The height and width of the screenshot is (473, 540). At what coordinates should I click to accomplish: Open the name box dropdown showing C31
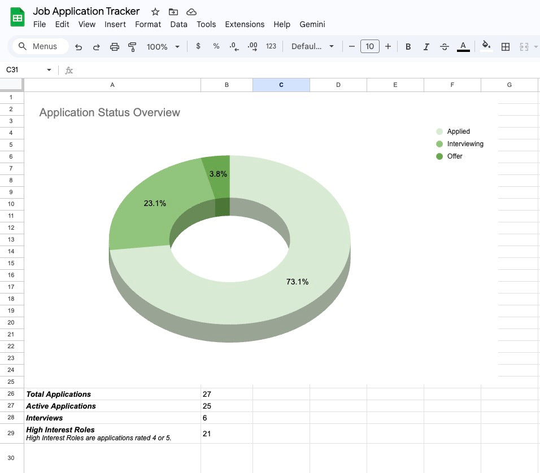(48, 70)
